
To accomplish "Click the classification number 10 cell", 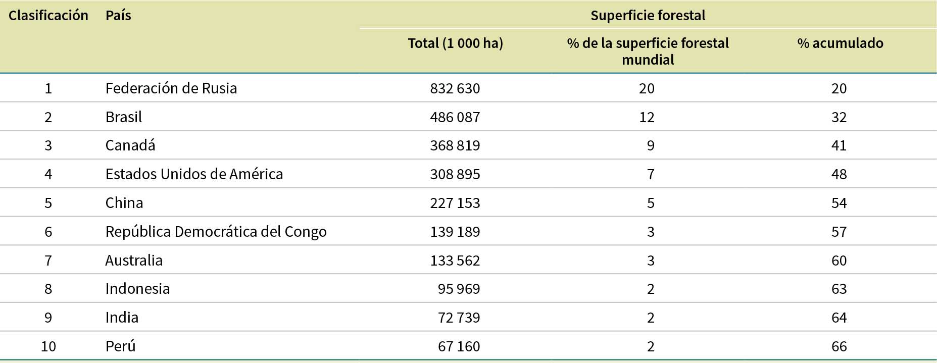I will click(x=48, y=346).
